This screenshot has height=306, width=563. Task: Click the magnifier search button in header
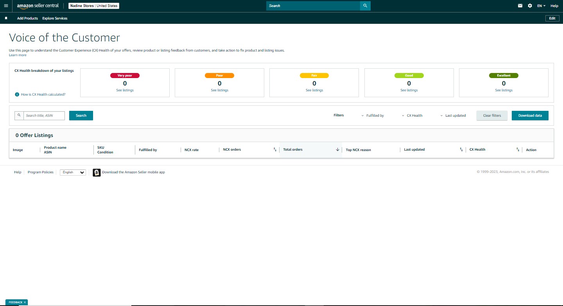click(365, 6)
